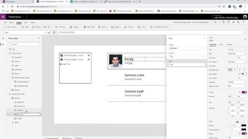Open the Subtitle1 field dropdown in the Data pane
The width and height of the screenshot is (248, 139).
click(187, 56)
